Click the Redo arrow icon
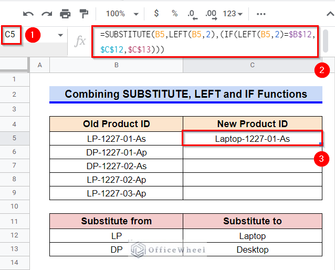The width and height of the screenshot is (335, 270). click(x=47, y=14)
